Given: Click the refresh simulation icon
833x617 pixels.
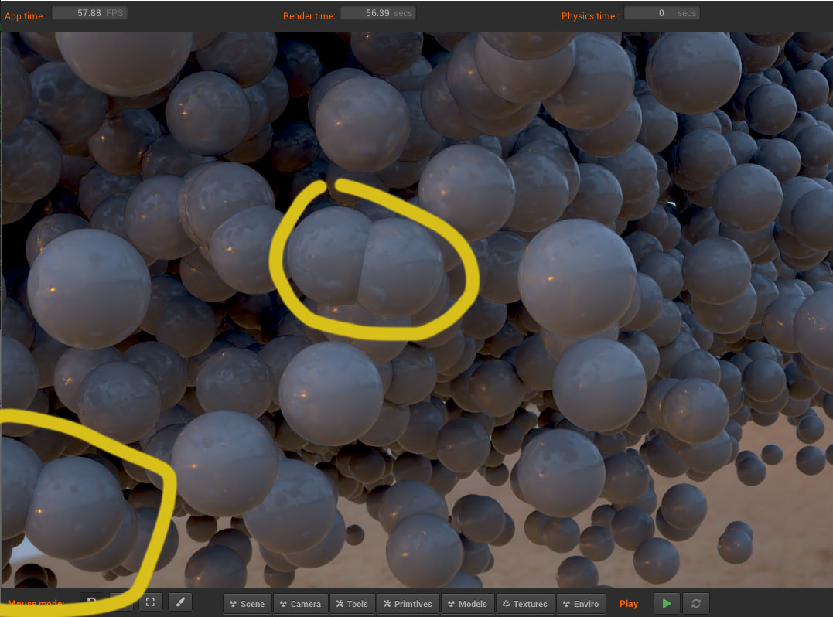Looking at the screenshot, I should [695, 603].
